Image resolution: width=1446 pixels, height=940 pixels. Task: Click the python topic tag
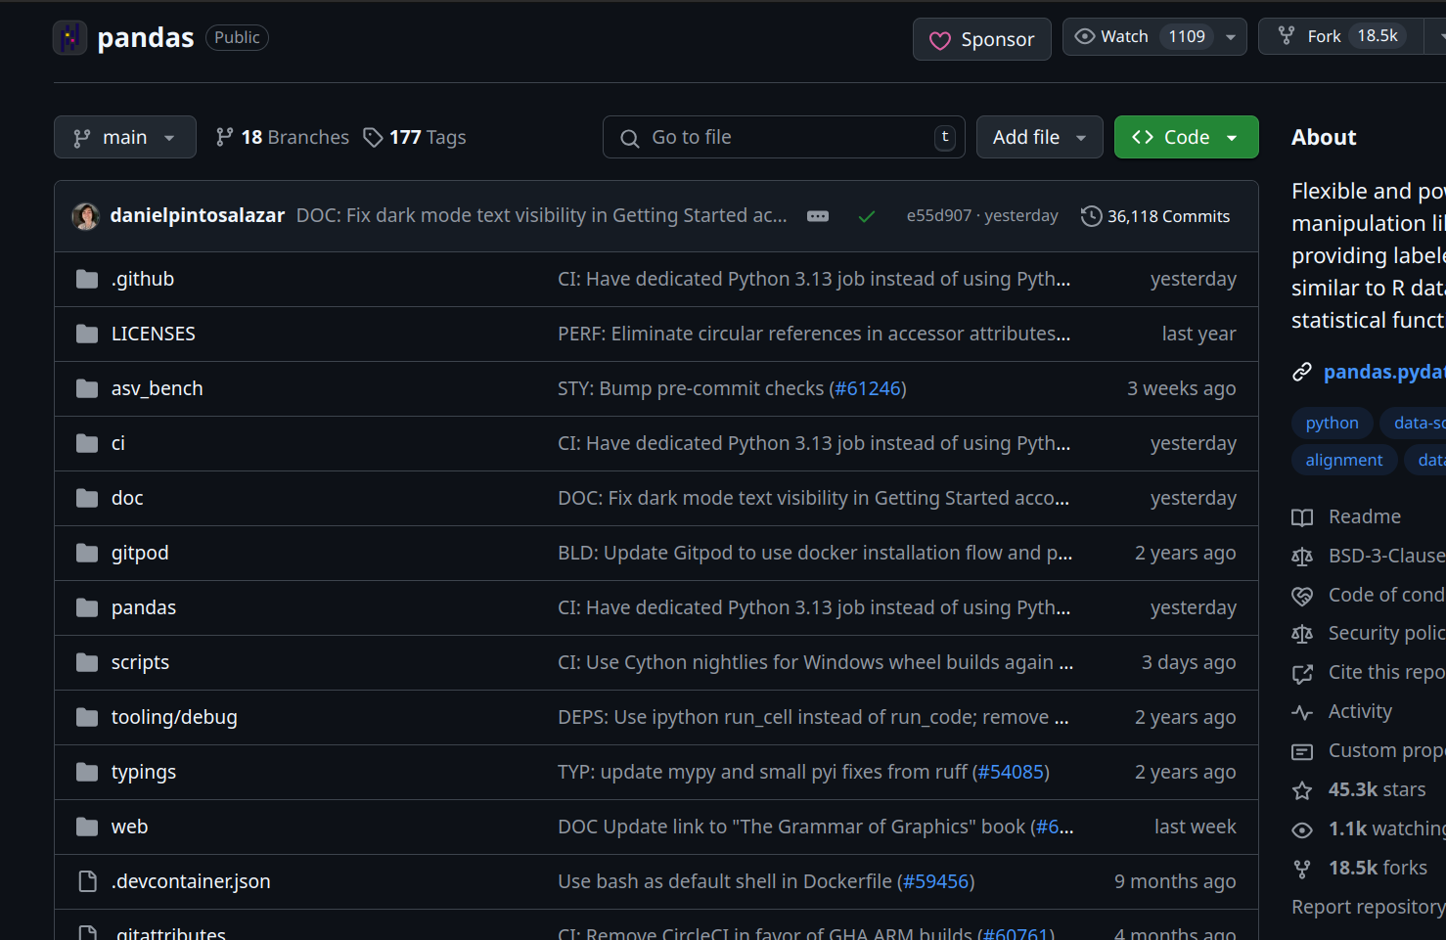[x=1332, y=423]
